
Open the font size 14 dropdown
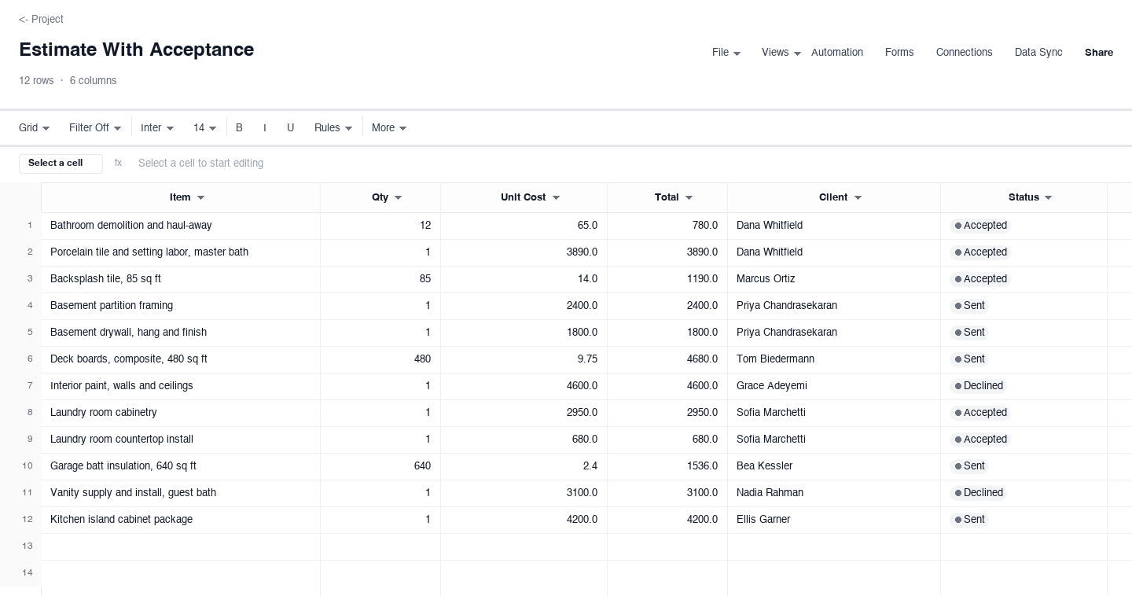[205, 127]
